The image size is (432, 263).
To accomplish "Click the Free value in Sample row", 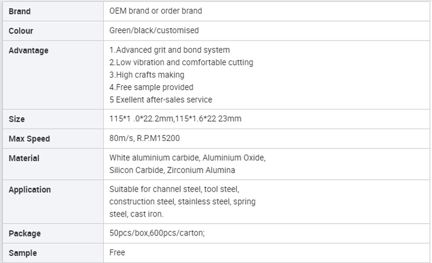I will pos(117,252).
